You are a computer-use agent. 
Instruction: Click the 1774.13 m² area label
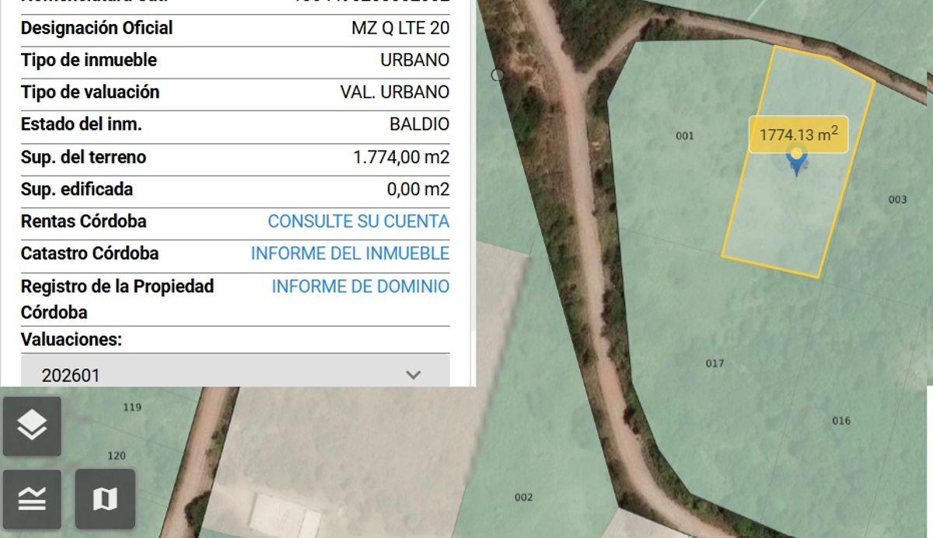pos(798,134)
